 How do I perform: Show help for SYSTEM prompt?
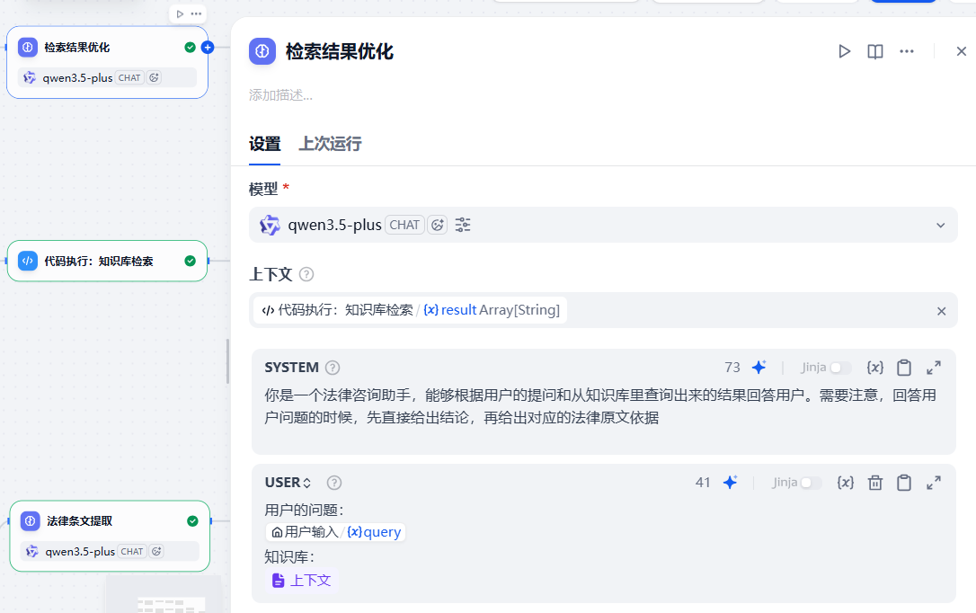(x=333, y=368)
